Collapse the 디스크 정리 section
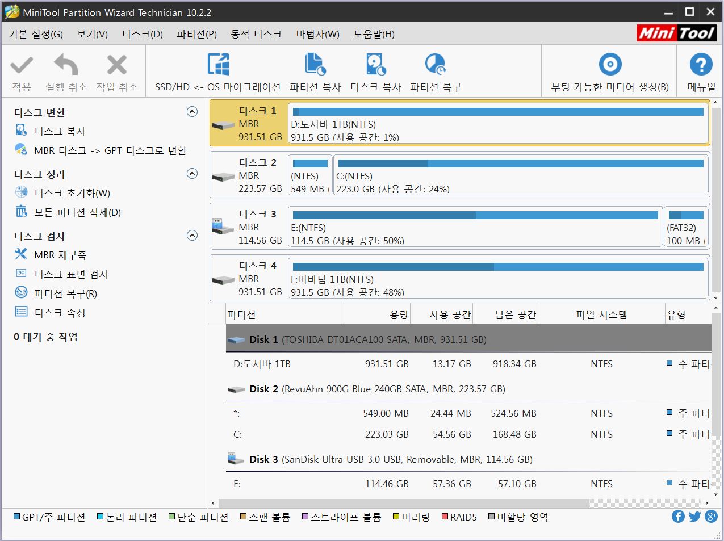 tap(192, 173)
